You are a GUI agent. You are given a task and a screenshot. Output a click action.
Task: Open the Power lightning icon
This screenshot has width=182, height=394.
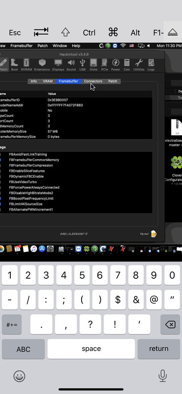pos(116,65)
